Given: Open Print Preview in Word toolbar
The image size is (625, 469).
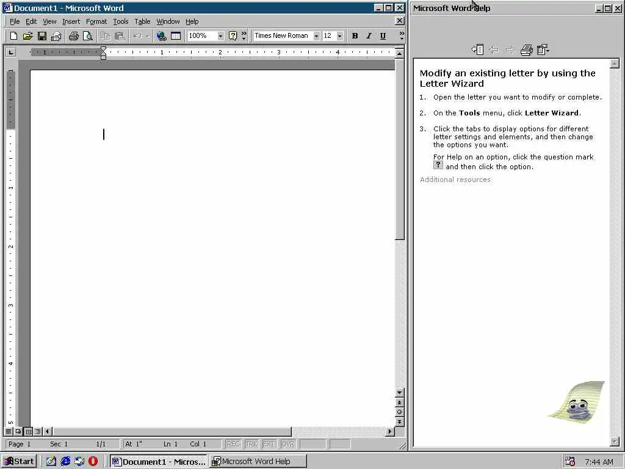Looking at the screenshot, I should coord(88,36).
